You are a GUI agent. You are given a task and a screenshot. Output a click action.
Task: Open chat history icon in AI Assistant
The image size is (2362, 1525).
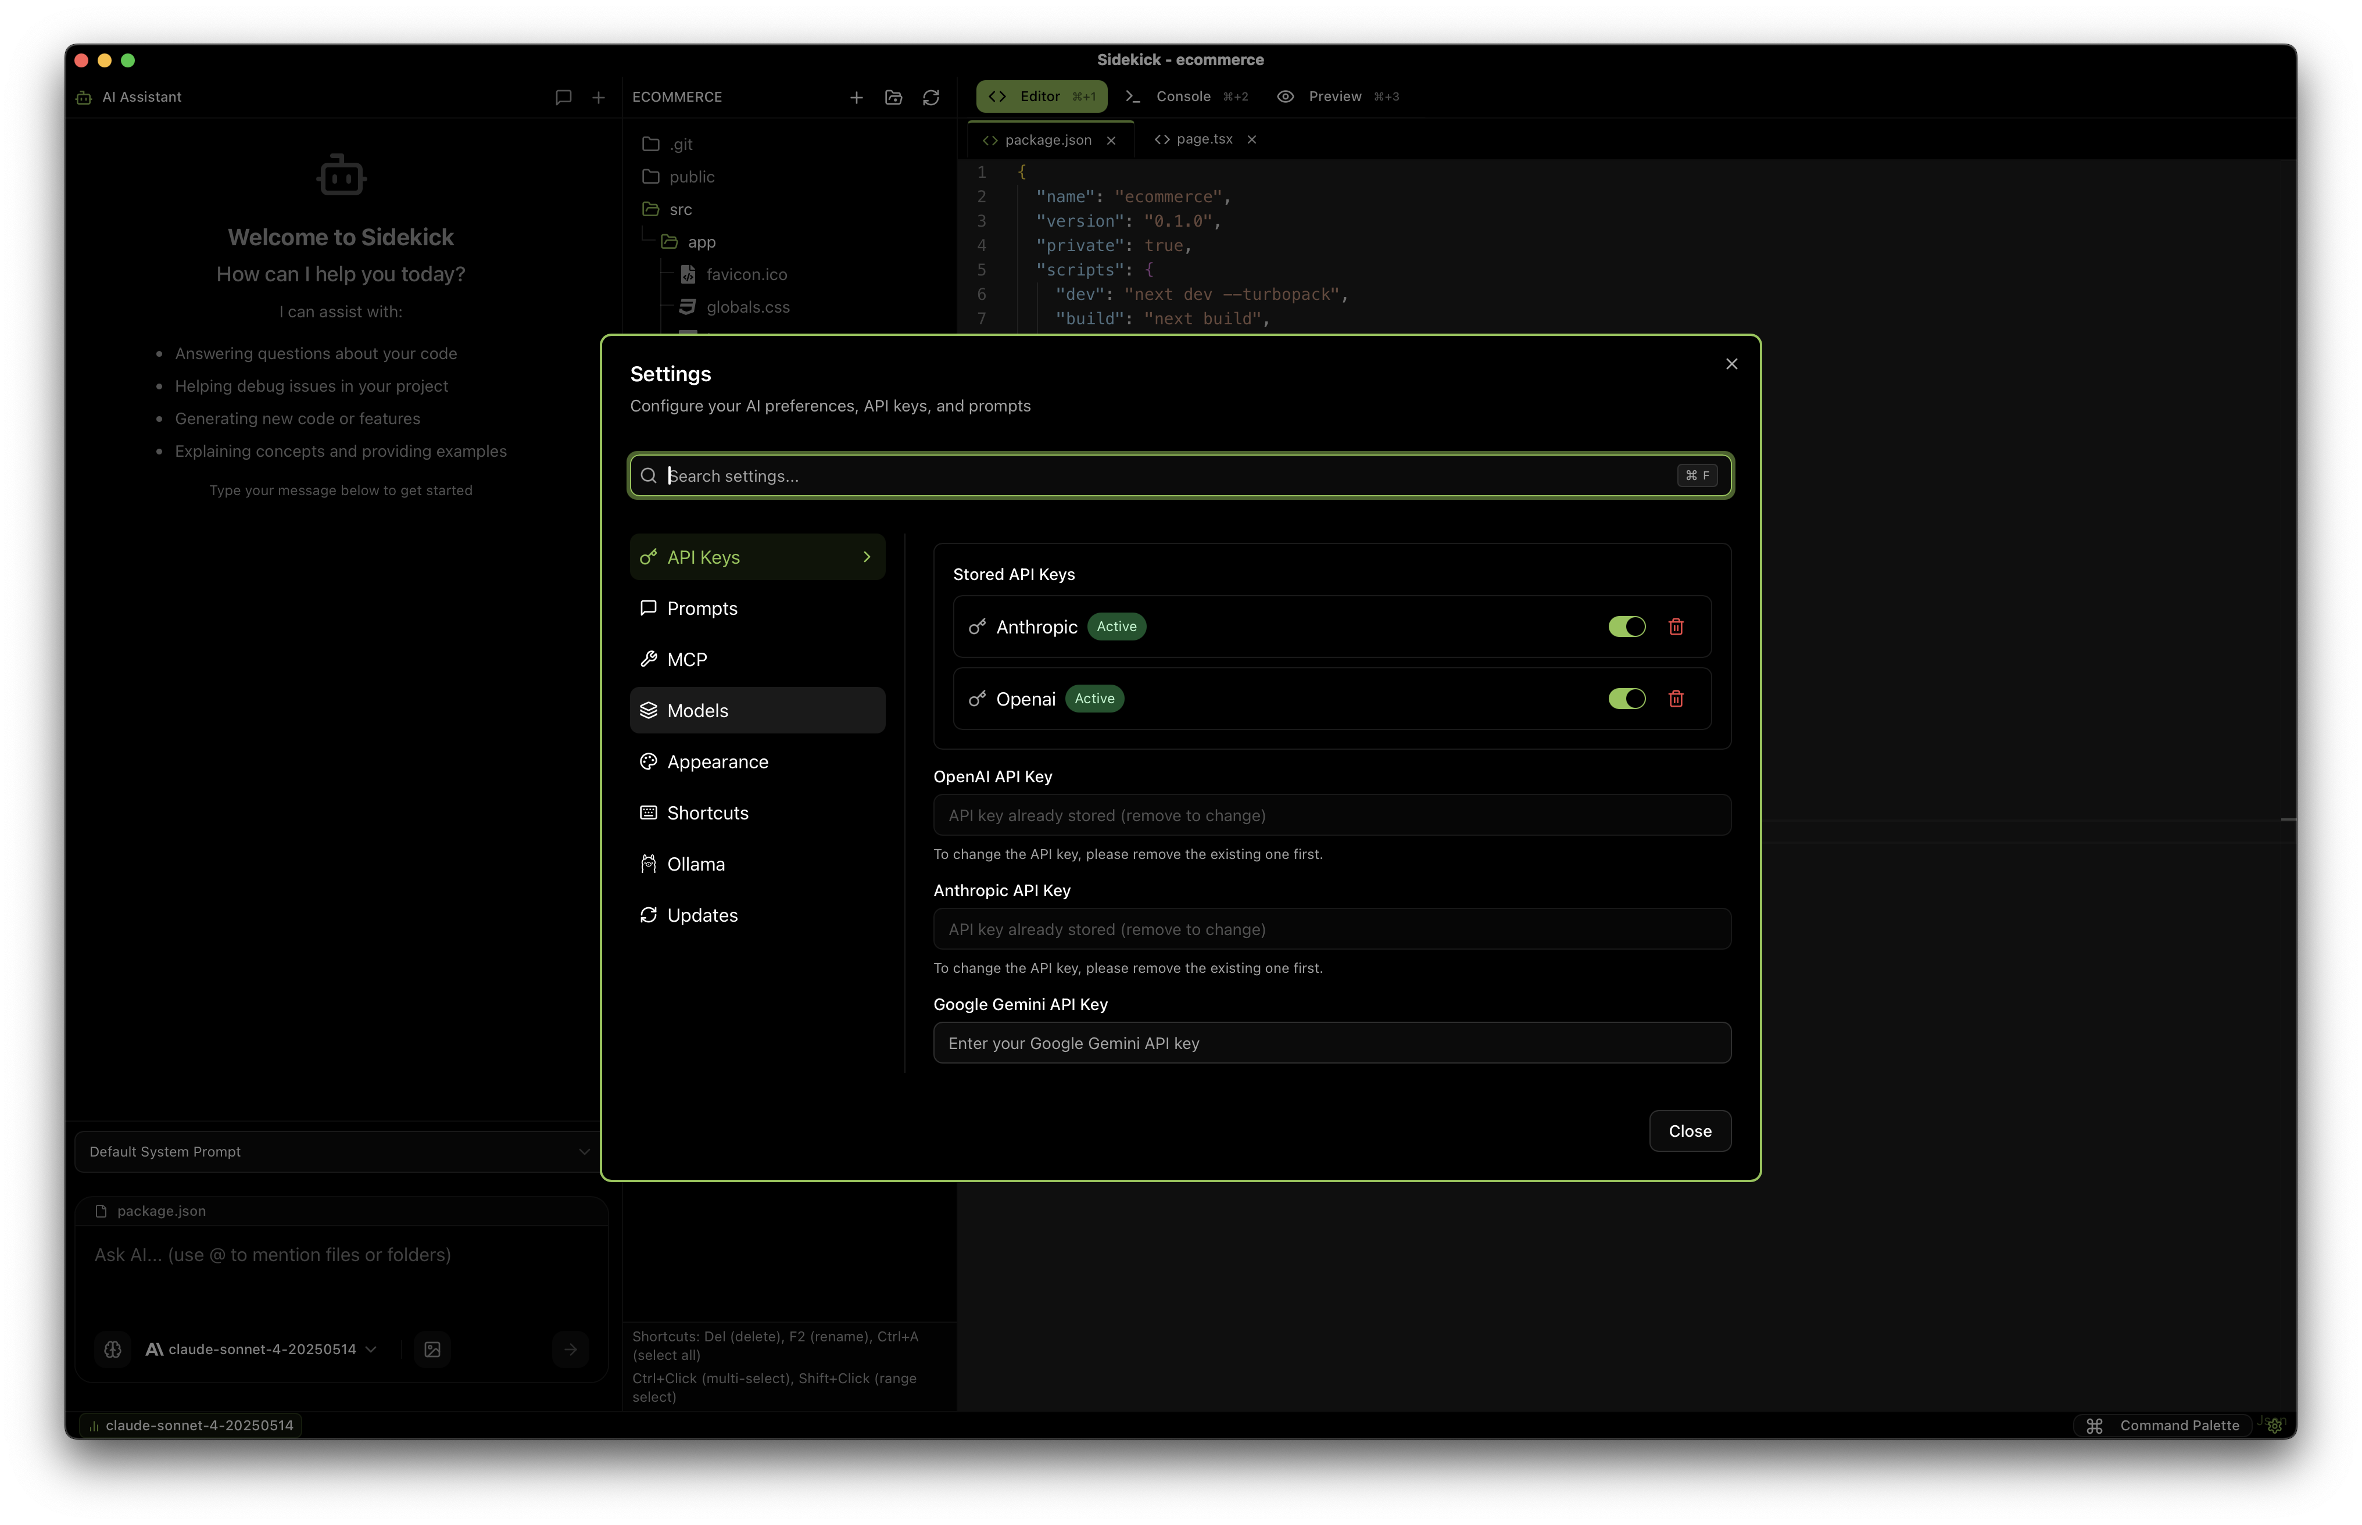[563, 97]
